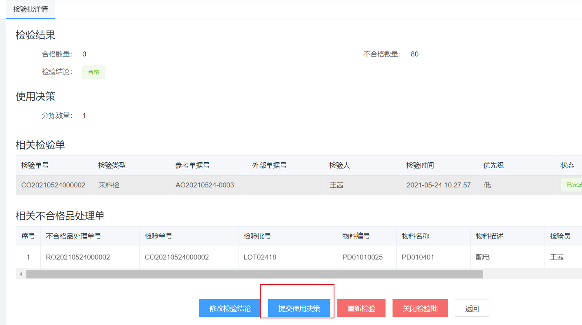
Task: Click the green 合格 conclusion tag
Action: point(93,72)
